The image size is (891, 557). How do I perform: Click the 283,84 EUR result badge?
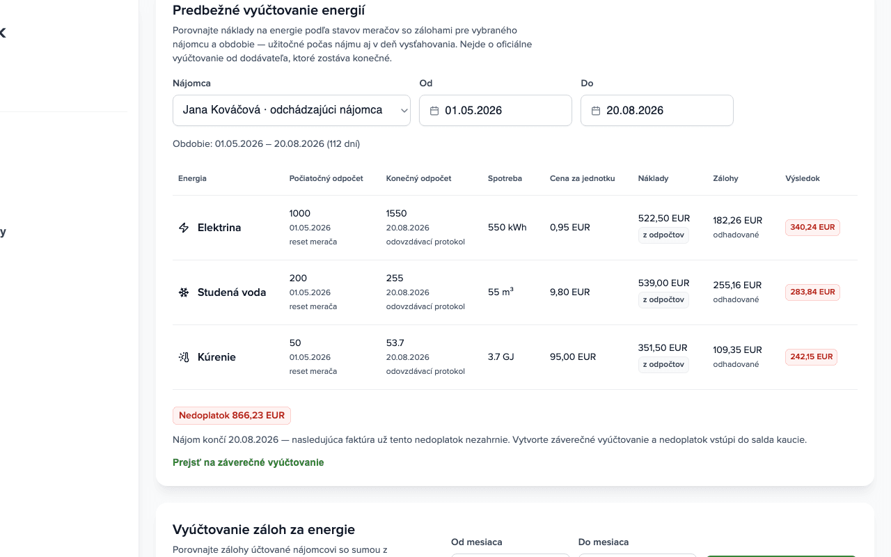[x=812, y=292]
